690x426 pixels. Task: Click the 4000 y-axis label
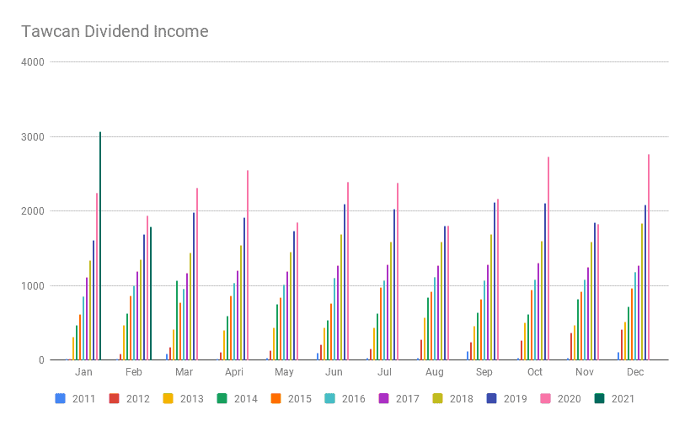coord(35,62)
